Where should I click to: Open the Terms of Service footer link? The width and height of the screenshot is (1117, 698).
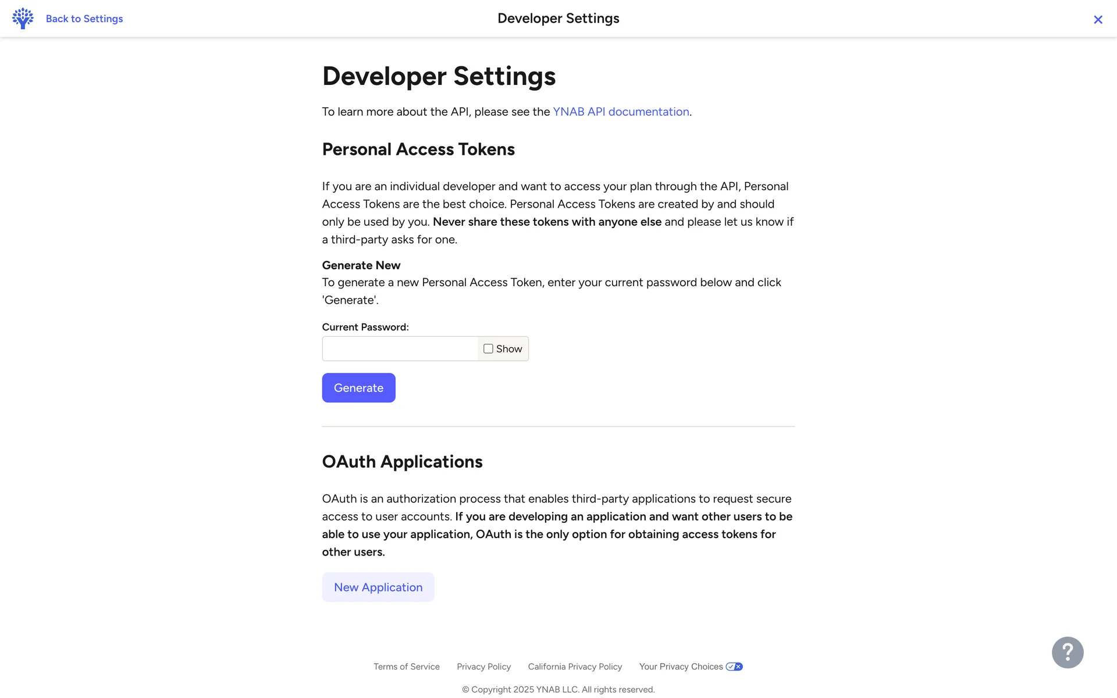pyautogui.click(x=407, y=667)
